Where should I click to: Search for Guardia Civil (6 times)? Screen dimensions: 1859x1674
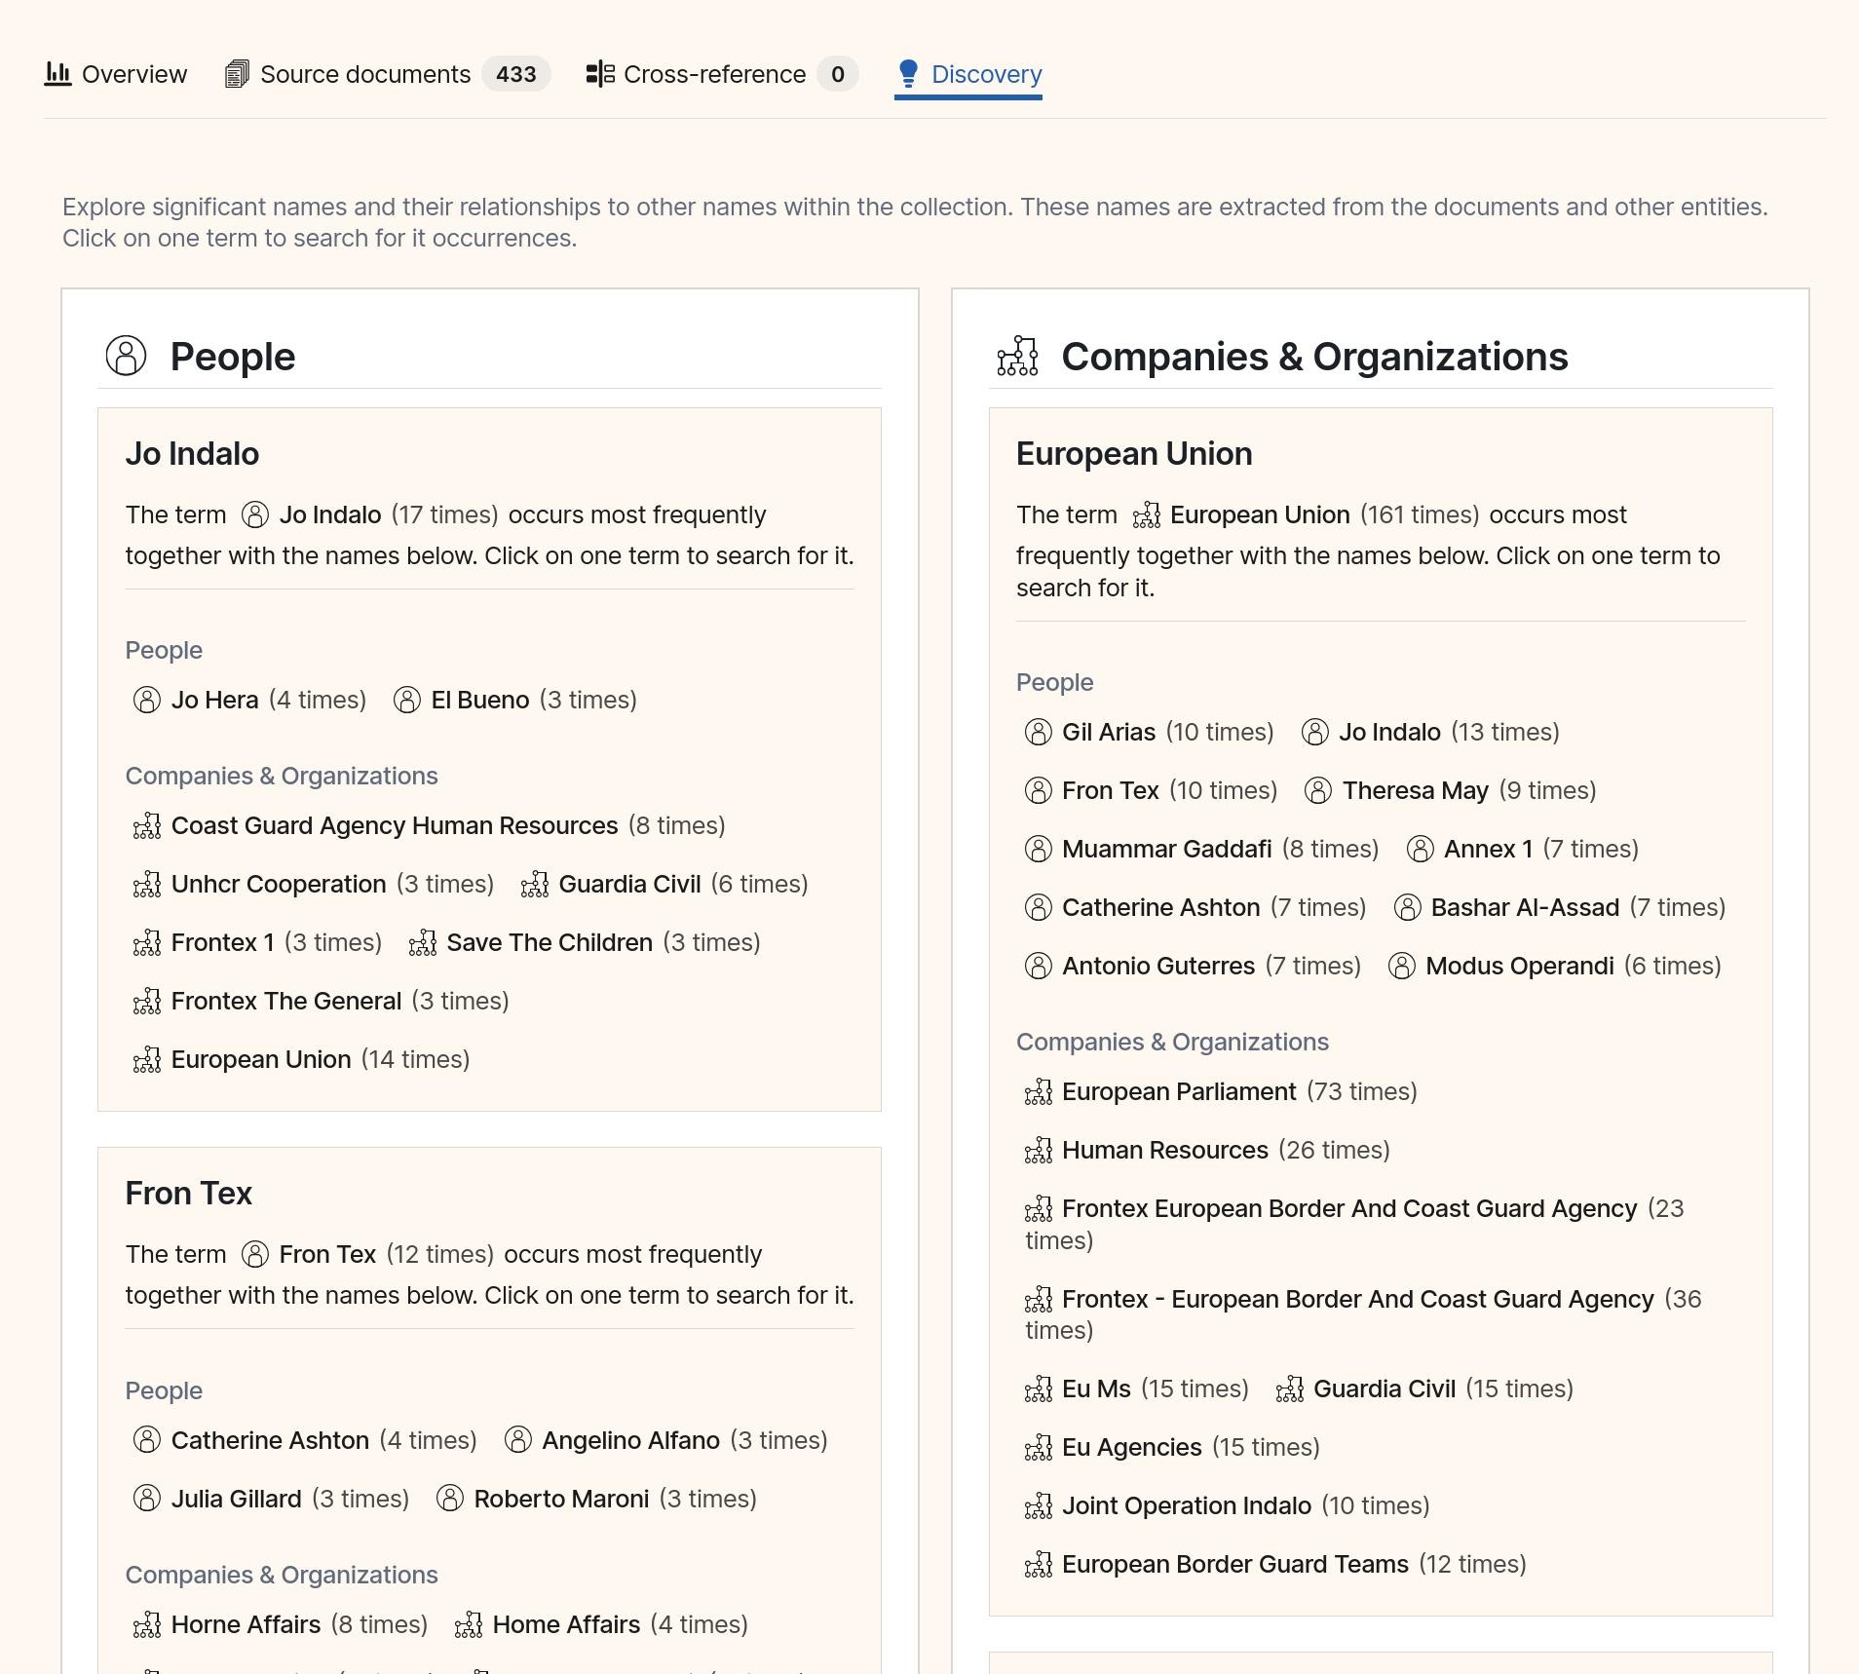coord(664,884)
